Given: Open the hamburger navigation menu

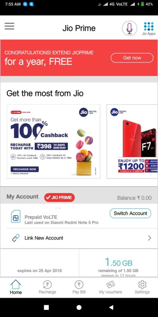Looking at the screenshot, I should [x=9, y=26].
